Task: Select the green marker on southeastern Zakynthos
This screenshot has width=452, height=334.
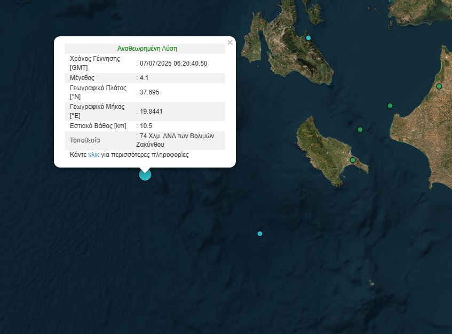Action: click(x=353, y=160)
